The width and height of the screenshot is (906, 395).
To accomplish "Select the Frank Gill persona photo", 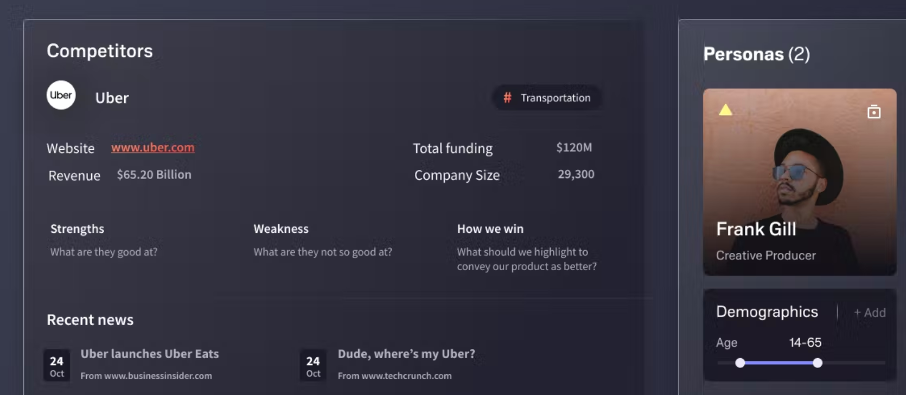I will (799, 174).
